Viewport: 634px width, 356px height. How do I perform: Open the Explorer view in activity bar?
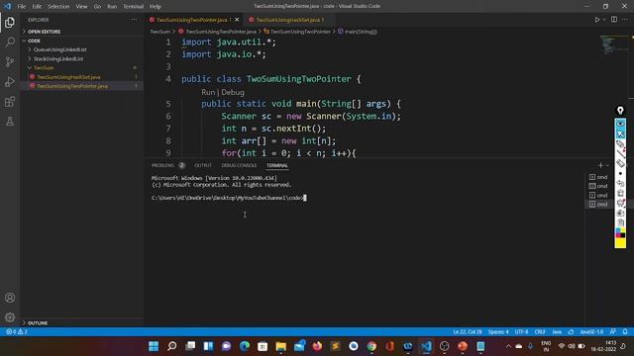click(x=10, y=22)
